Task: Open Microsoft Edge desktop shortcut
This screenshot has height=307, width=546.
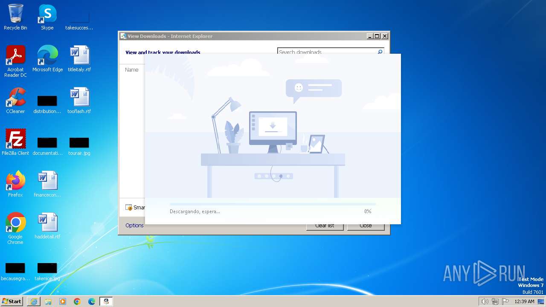Action: pyautogui.click(x=47, y=59)
